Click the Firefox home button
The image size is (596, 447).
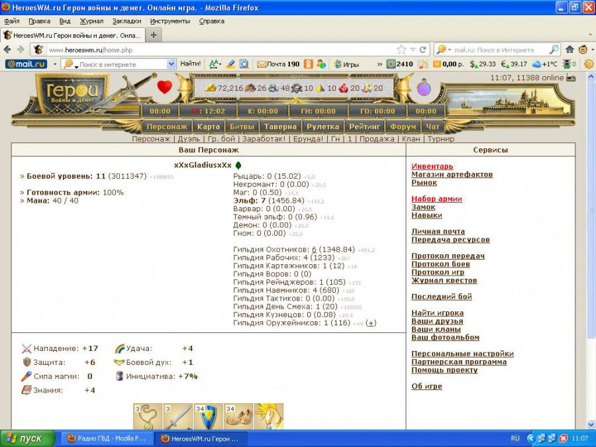point(570,50)
